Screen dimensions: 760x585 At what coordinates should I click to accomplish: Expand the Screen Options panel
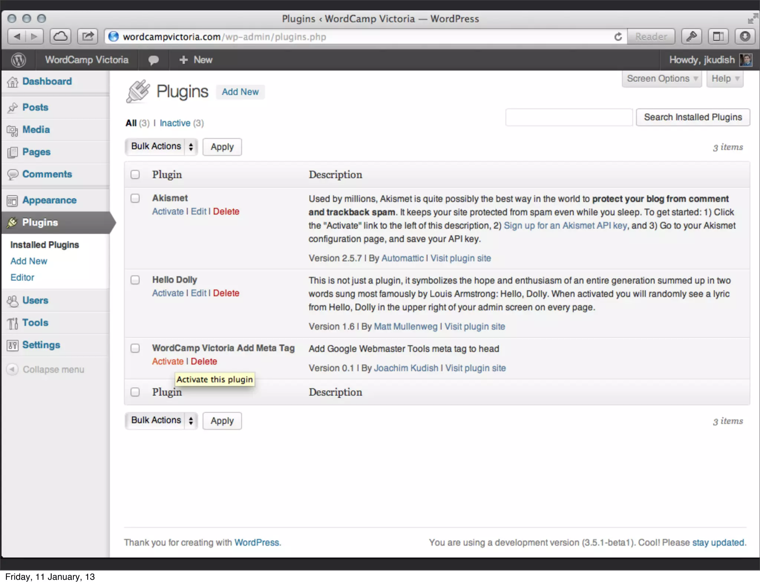pos(662,79)
